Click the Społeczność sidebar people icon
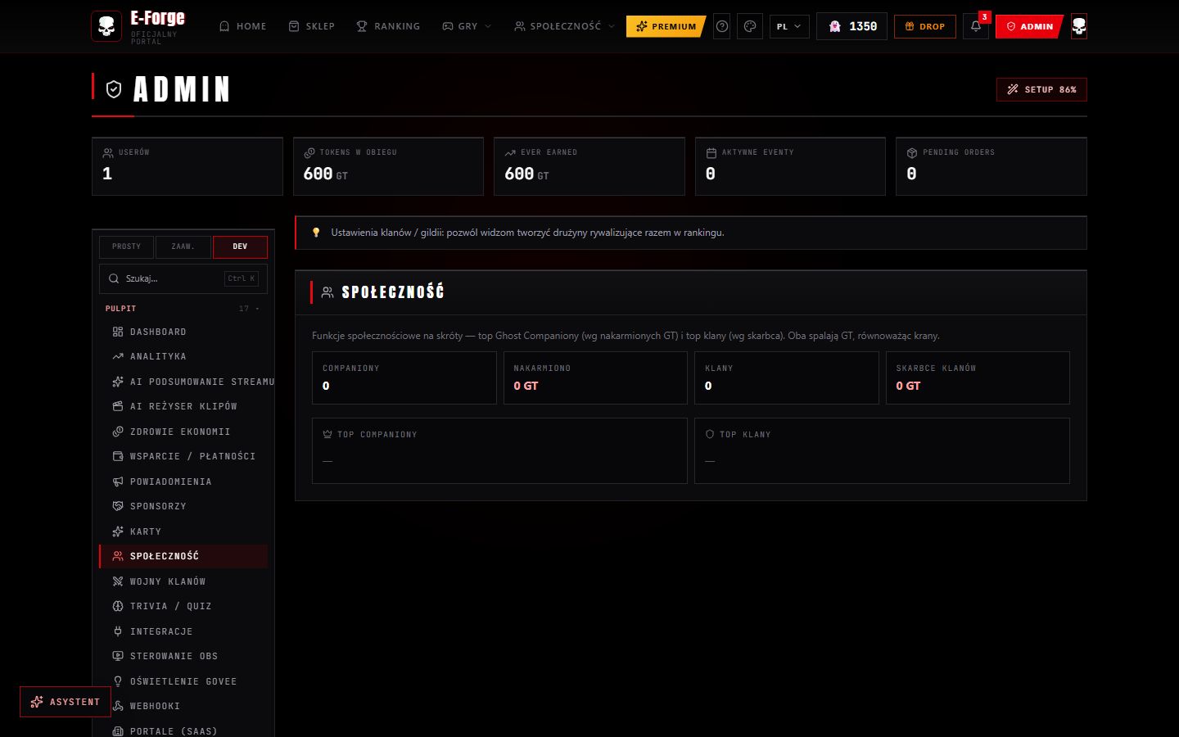Image resolution: width=1179 pixels, height=737 pixels. [x=118, y=556]
